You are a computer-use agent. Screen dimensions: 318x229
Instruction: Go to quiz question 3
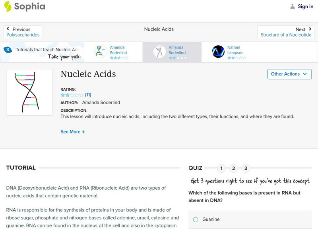pos(246,168)
